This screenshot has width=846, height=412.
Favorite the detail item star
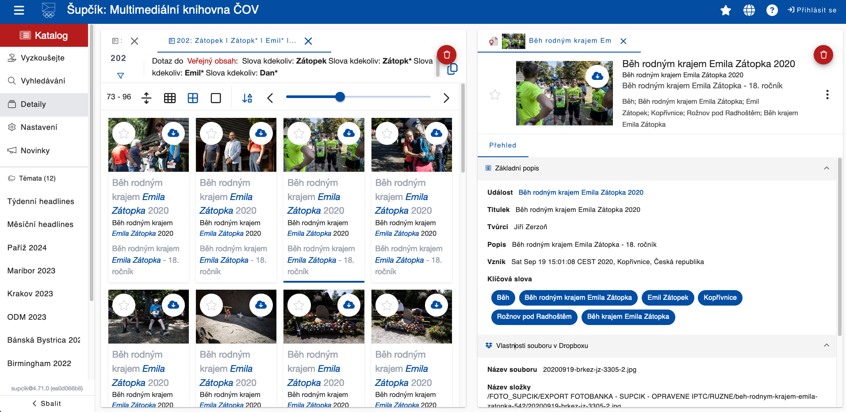(495, 94)
